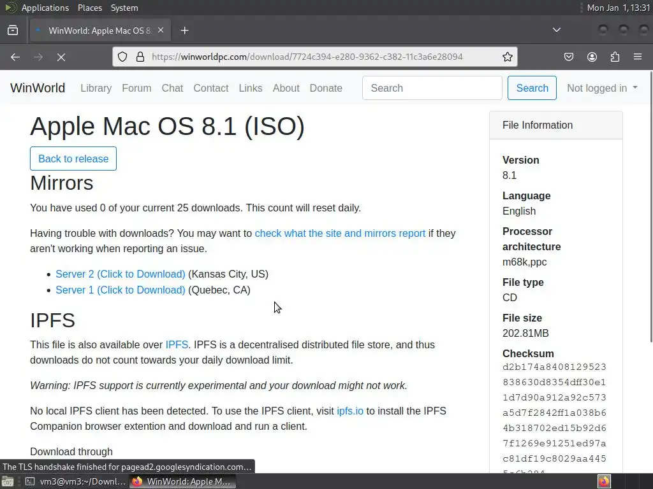Open a new tab with plus icon

coord(184,31)
